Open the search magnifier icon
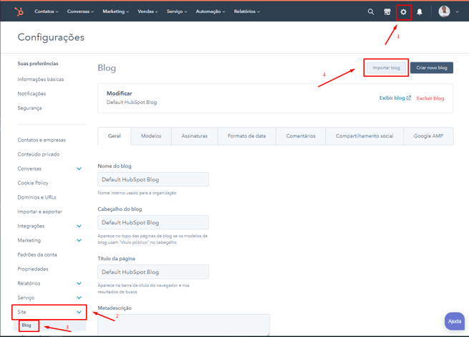The width and height of the screenshot is (469, 337). pyautogui.click(x=371, y=11)
